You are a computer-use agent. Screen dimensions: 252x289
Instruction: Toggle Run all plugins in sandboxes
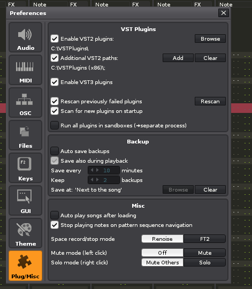click(x=55, y=125)
